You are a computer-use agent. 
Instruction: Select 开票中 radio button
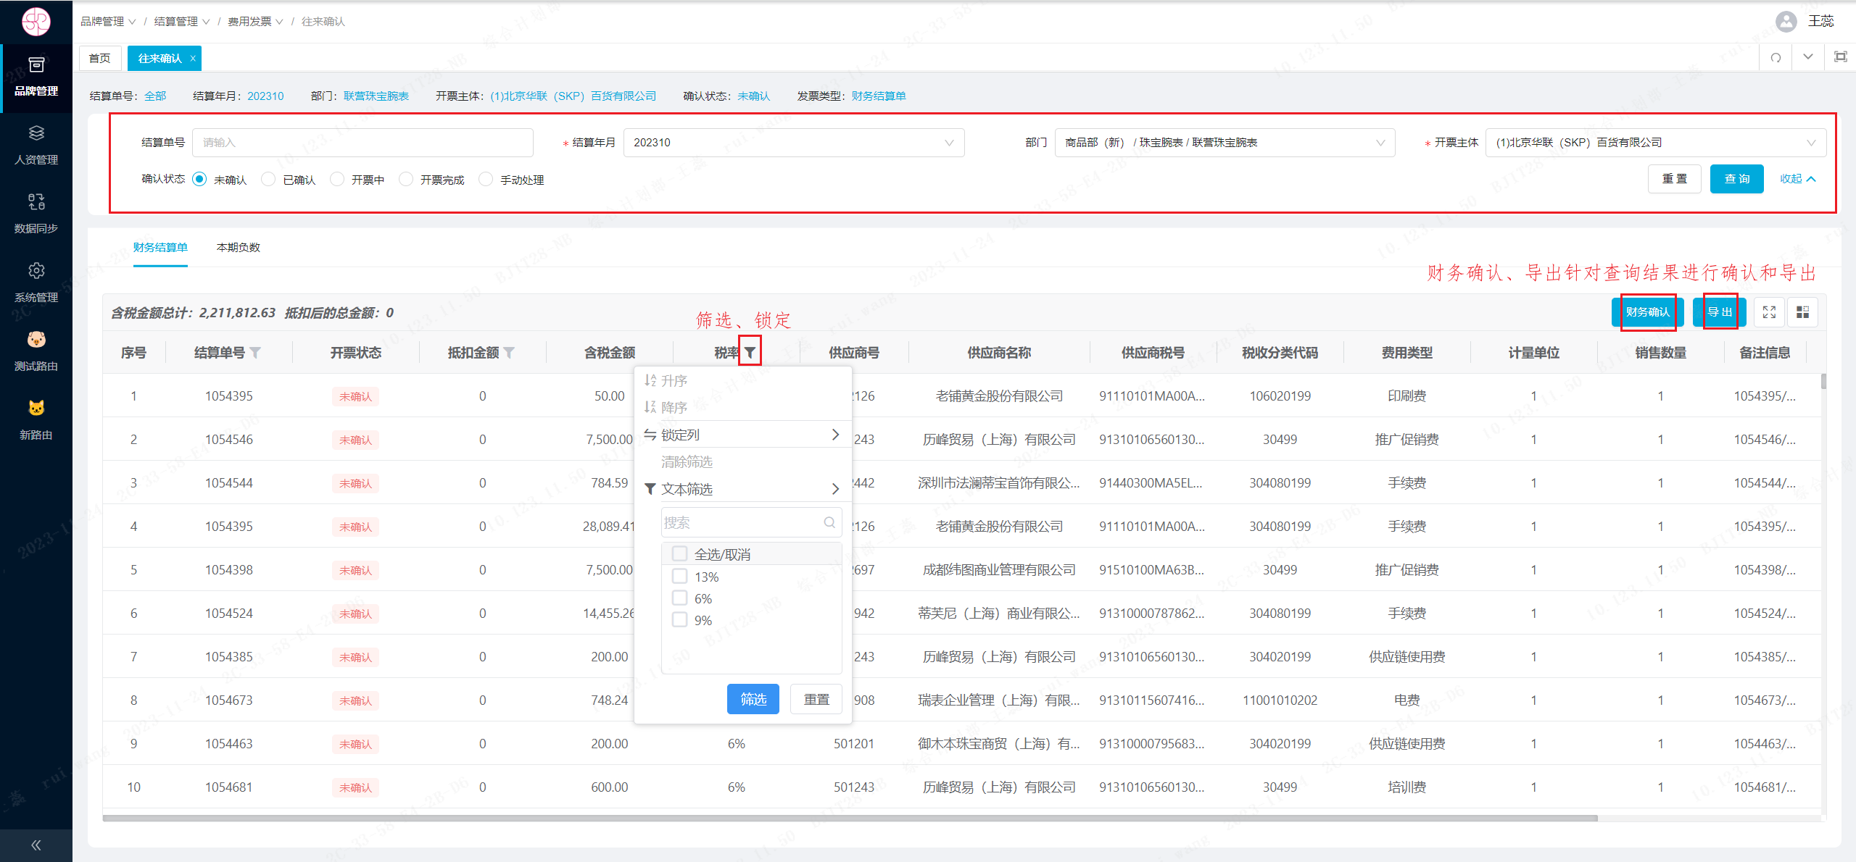(x=337, y=179)
